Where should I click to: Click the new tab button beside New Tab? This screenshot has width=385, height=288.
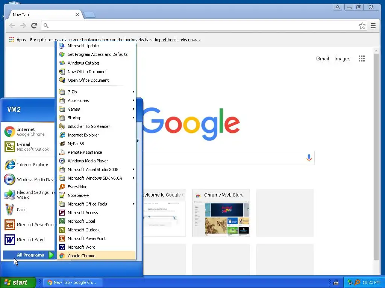(x=89, y=15)
